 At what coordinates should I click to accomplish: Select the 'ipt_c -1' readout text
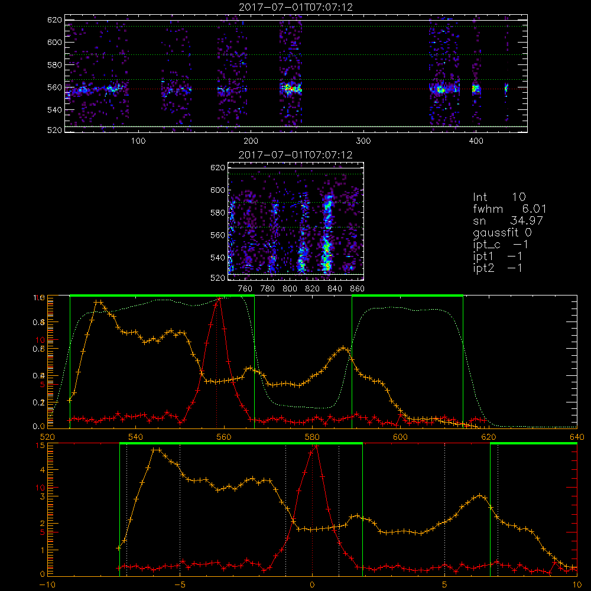(501, 245)
